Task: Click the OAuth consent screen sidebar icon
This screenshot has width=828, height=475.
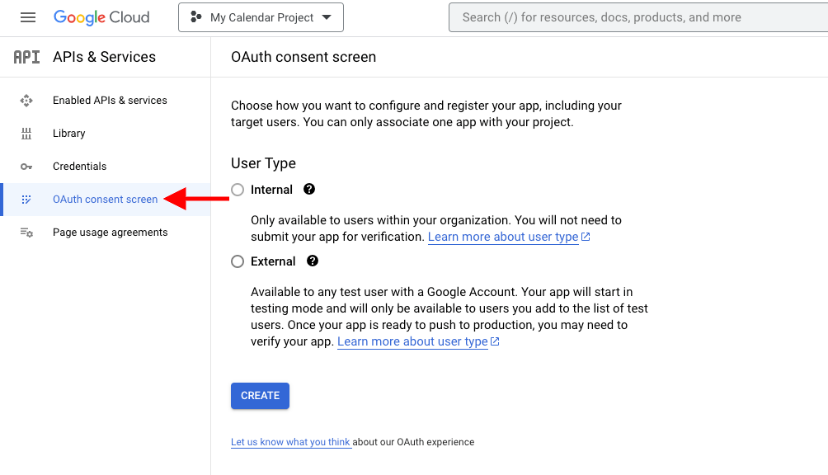Action: [x=26, y=200]
